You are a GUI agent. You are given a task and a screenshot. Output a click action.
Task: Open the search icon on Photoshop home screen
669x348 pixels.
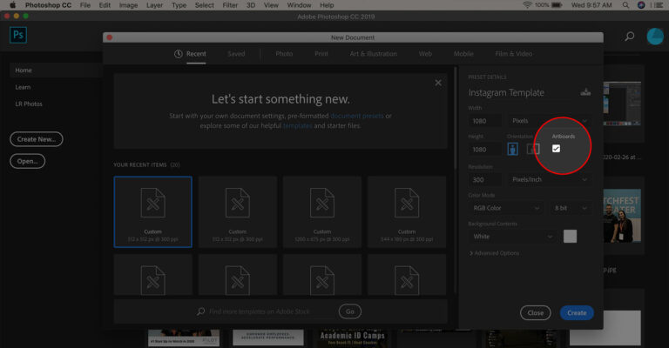629,37
